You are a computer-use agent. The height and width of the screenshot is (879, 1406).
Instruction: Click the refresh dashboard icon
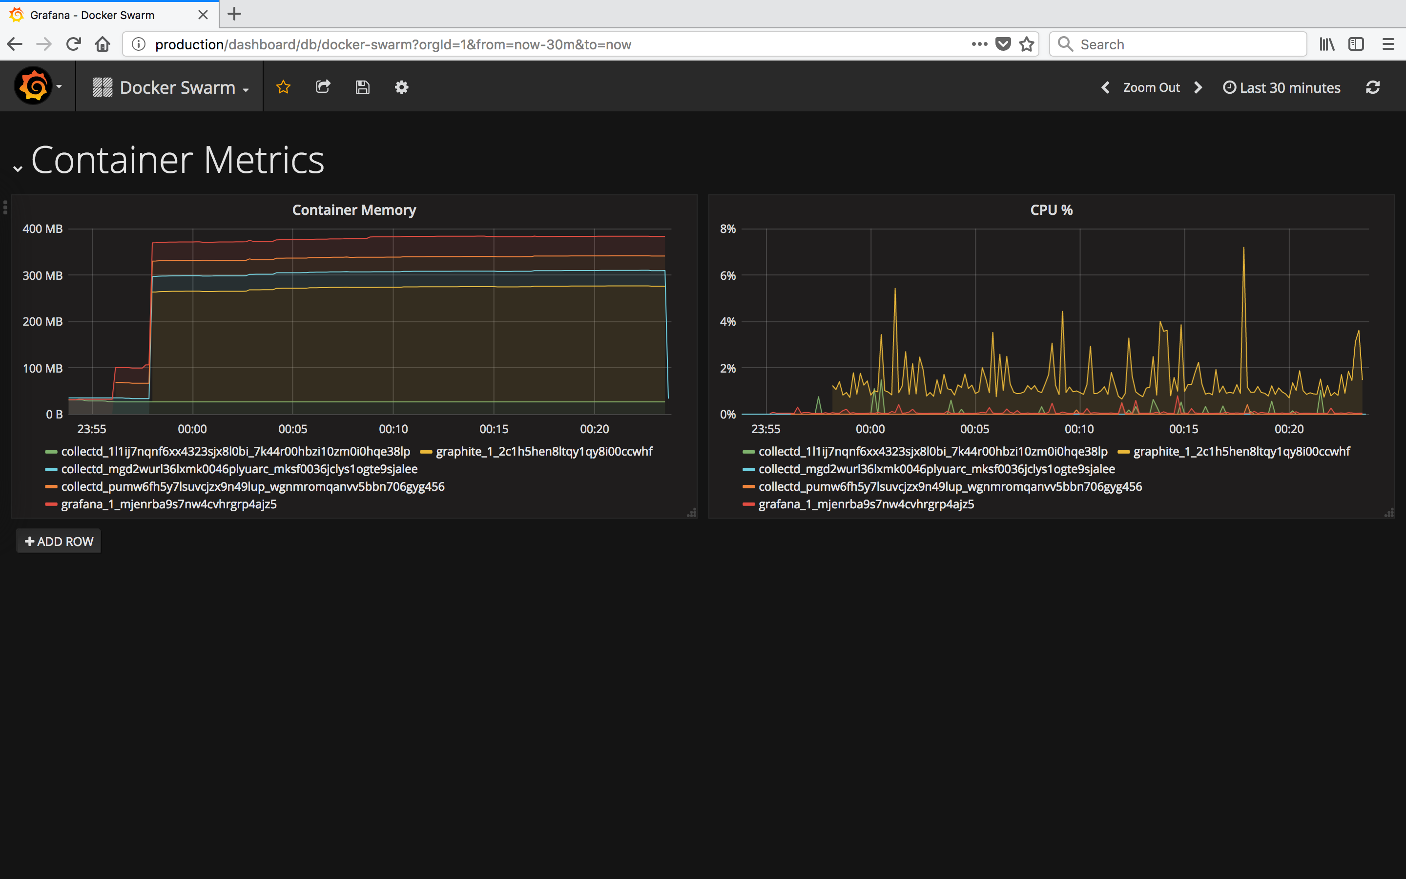1372,87
